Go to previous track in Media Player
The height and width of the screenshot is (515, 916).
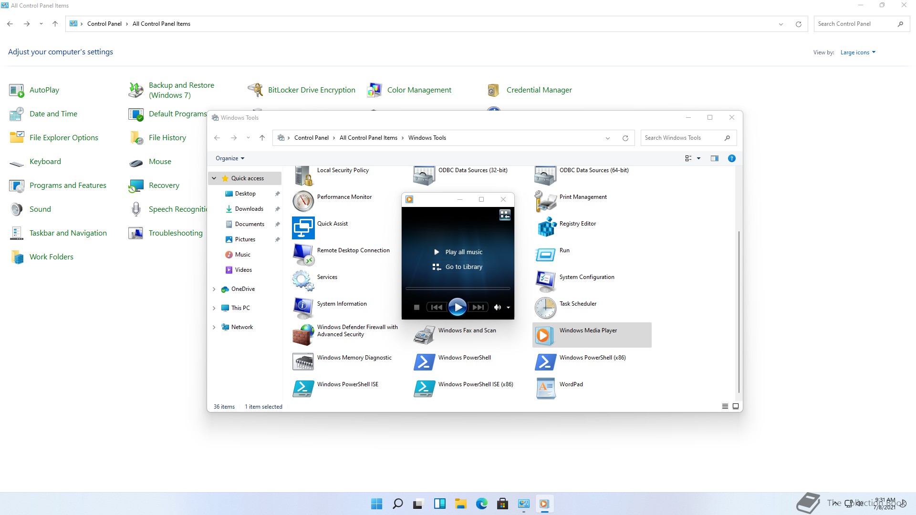436,308
